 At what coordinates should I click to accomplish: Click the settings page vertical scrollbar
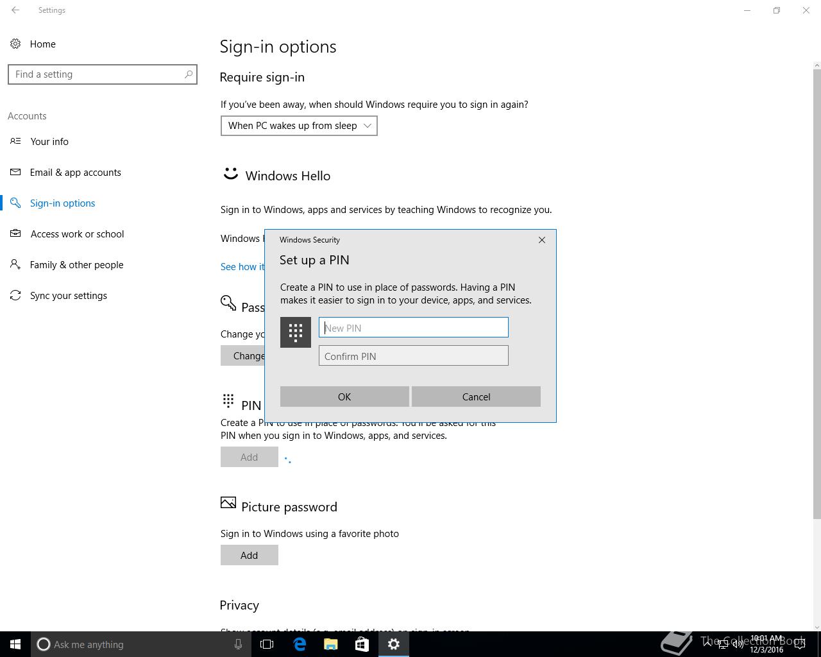(817, 295)
